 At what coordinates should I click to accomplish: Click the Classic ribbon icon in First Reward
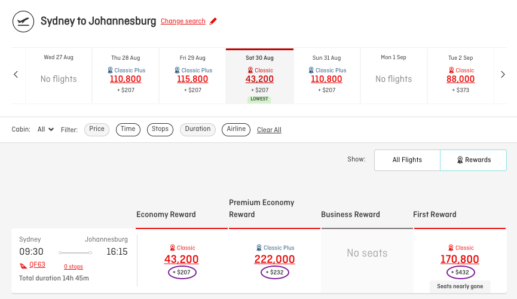pyautogui.click(x=451, y=248)
